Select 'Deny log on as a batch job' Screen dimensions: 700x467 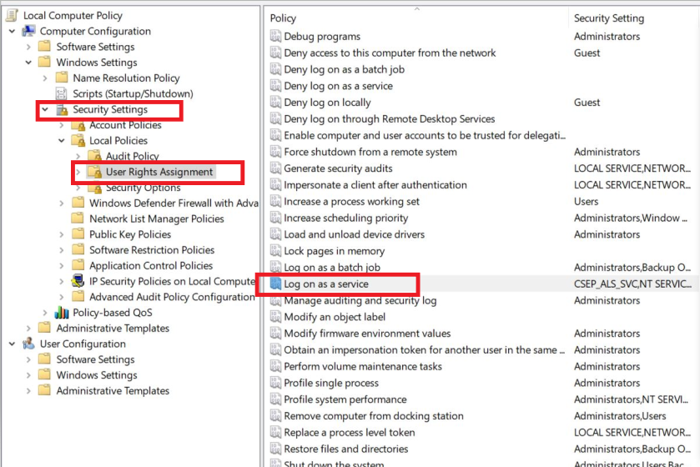pos(345,69)
